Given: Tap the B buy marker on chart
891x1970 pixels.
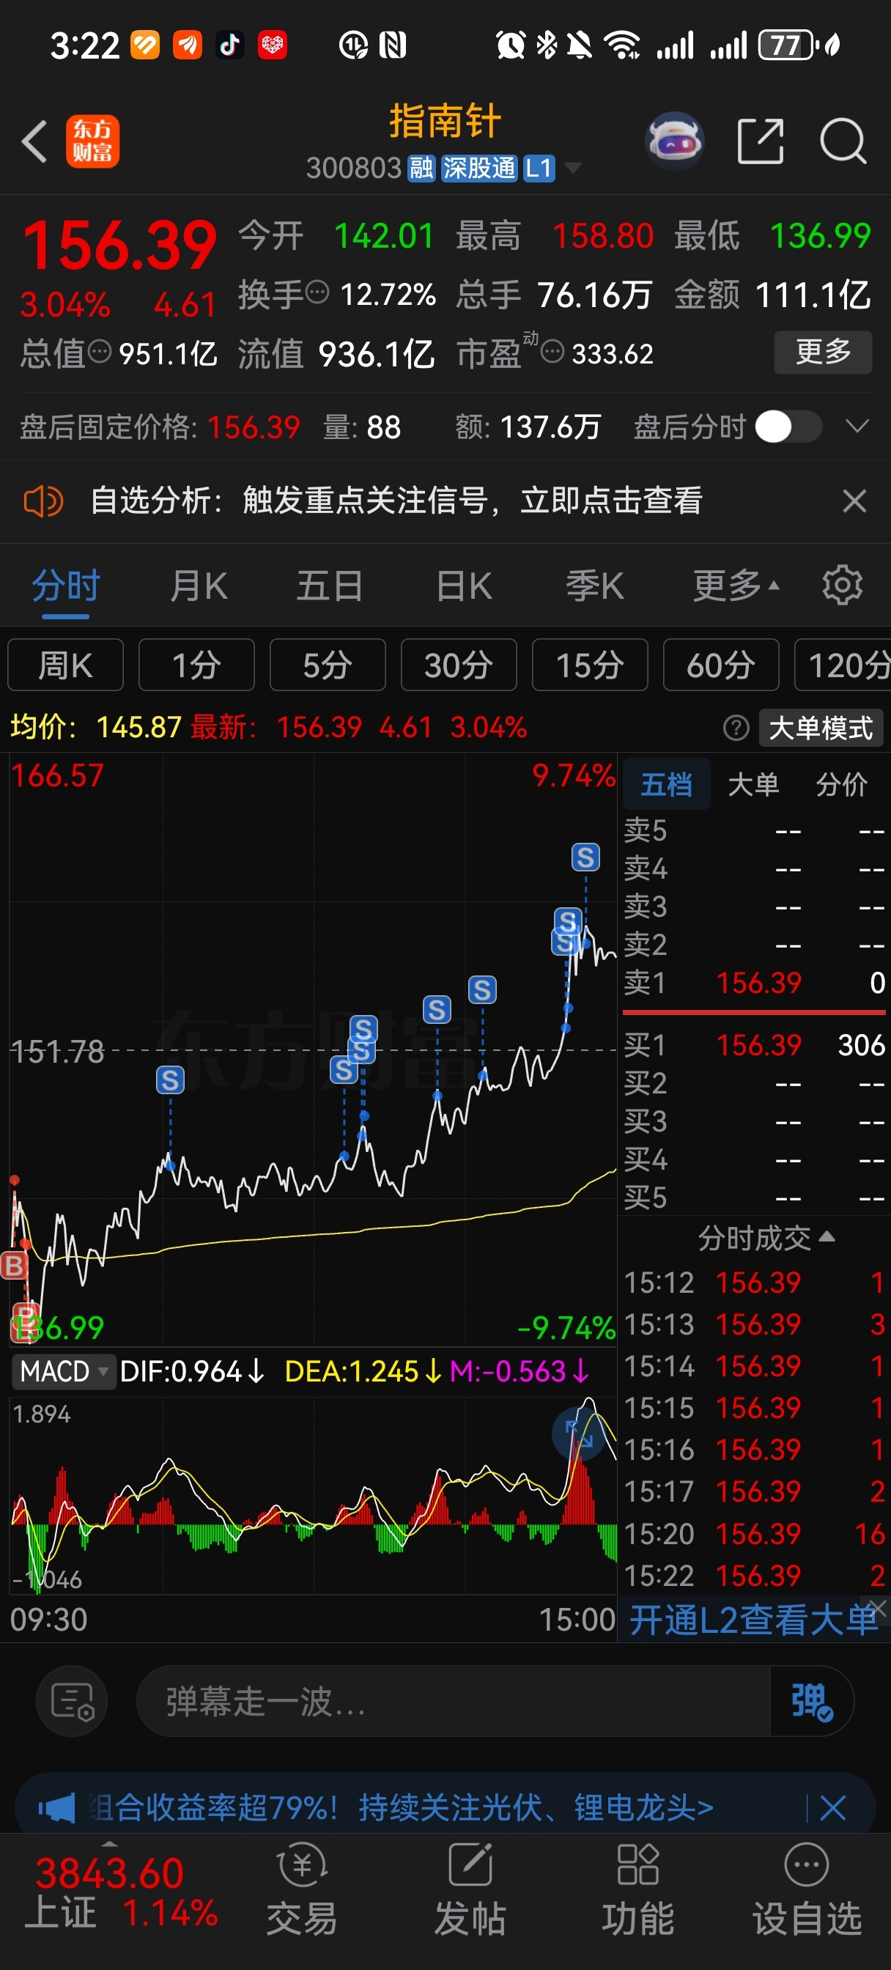Looking at the screenshot, I should [14, 1266].
